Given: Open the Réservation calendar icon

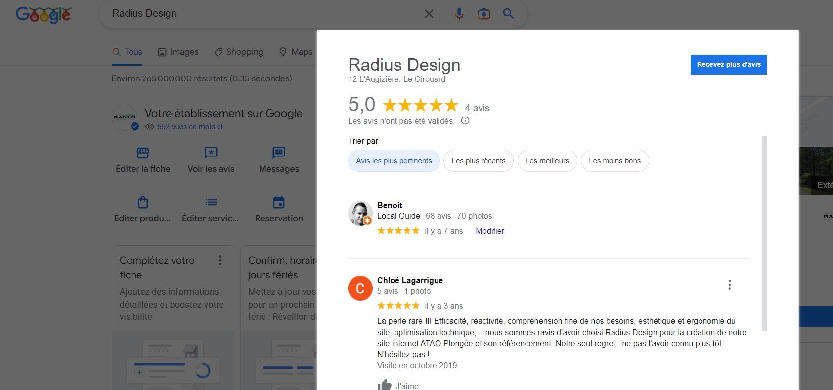Looking at the screenshot, I should tap(279, 202).
